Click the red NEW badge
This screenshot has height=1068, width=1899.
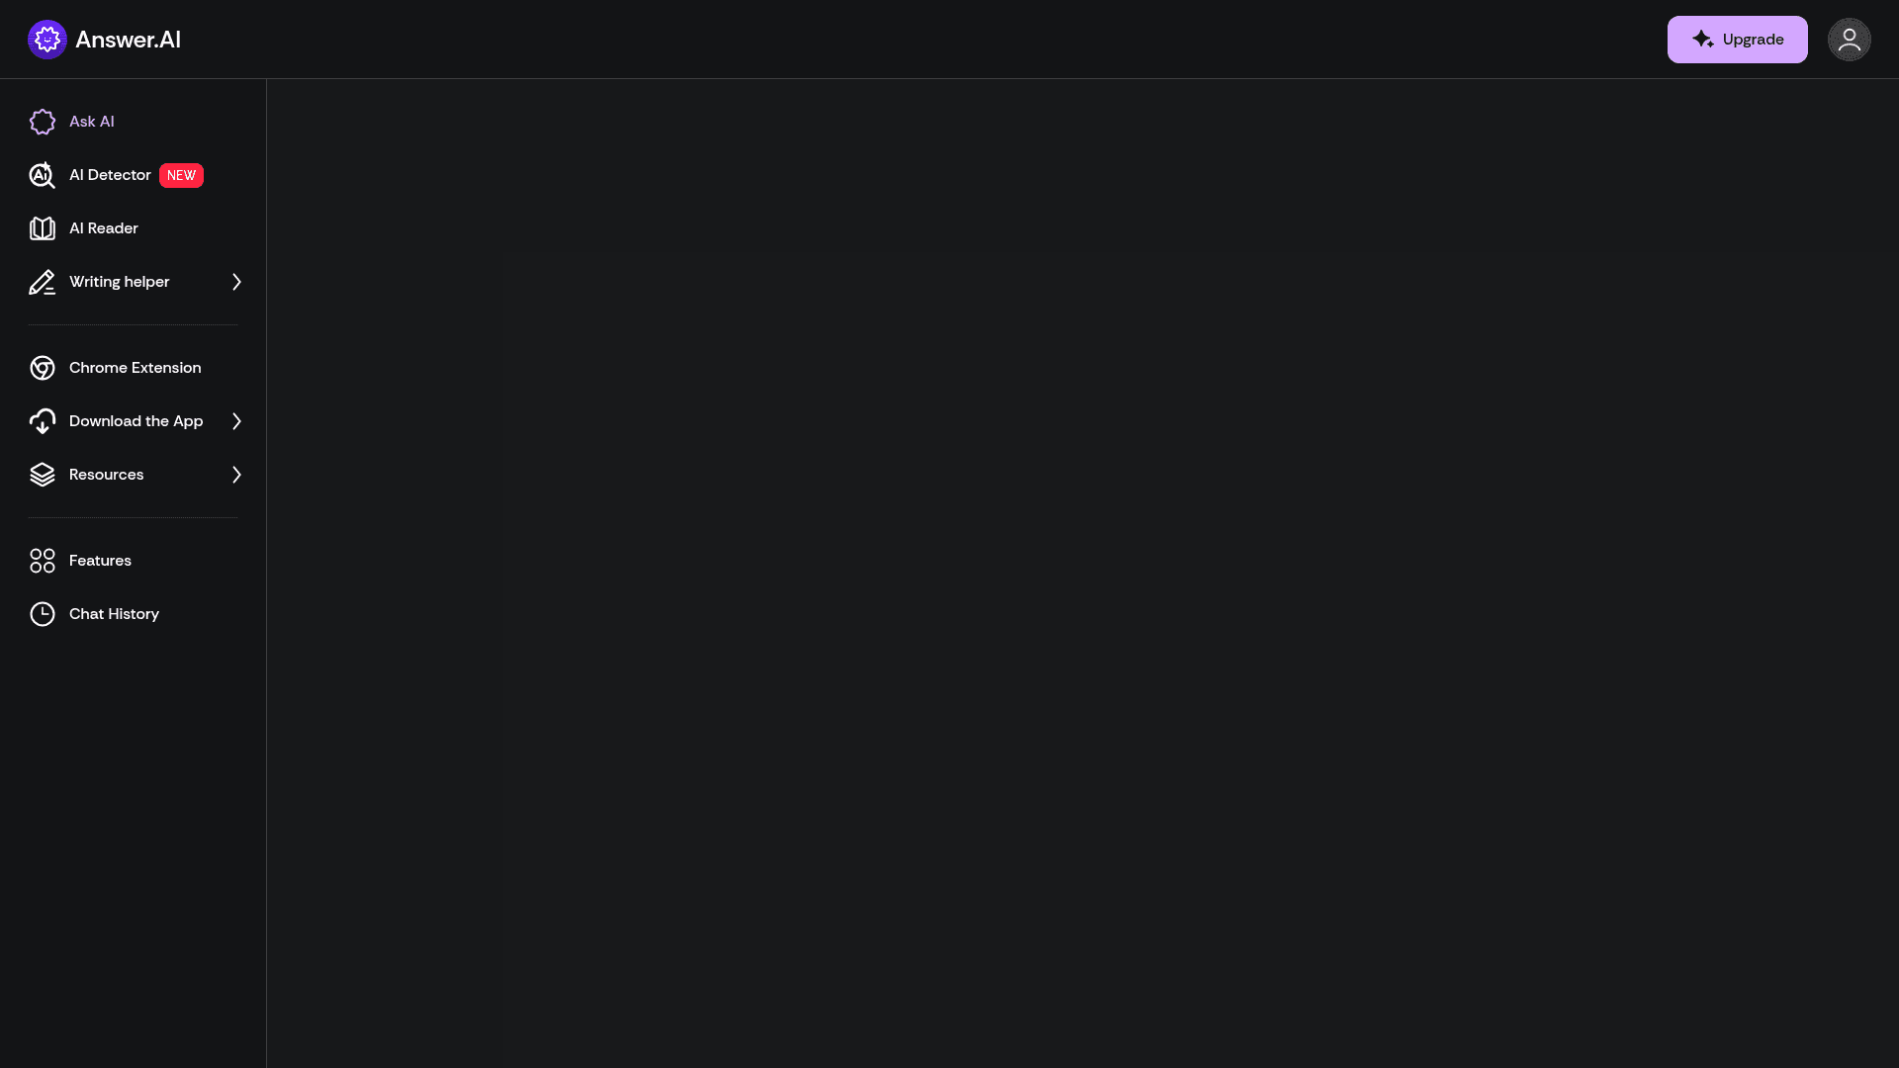coord(181,175)
